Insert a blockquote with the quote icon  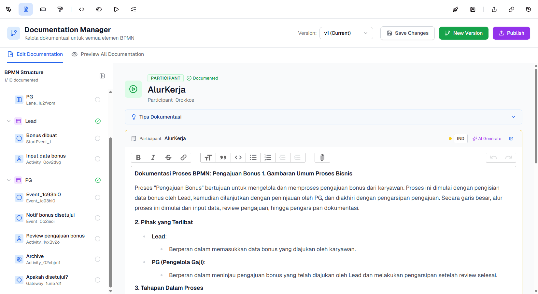point(223,158)
